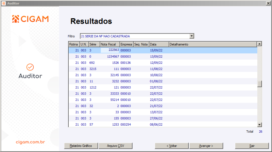This screenshot has height=152, width=272.
Task: Click the Empresa column header
Action: pos(126,44)
